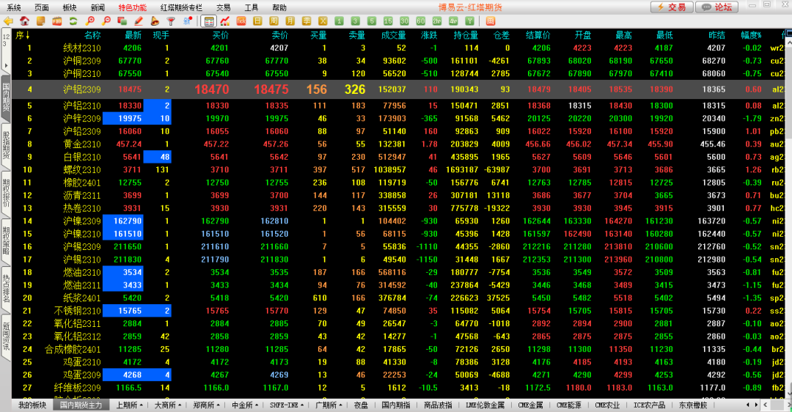Switch to the 夜盘 tab
The width and height of the screenshot is (792, 412).
[360, 405]
